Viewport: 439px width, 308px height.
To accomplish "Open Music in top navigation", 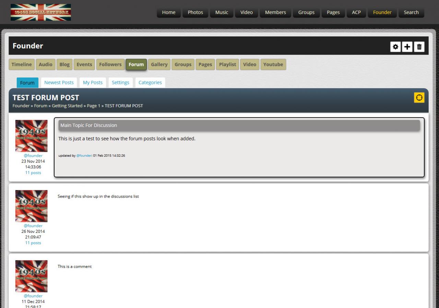I will click(x=222, y=12).
